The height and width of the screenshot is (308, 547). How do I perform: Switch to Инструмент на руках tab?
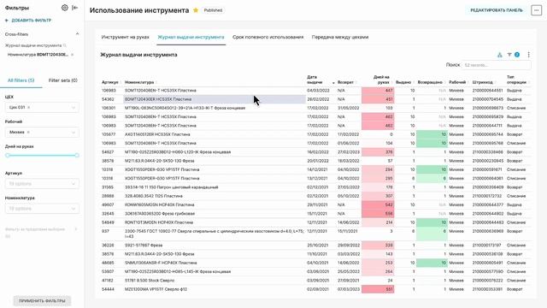click(x=126, y=37)
